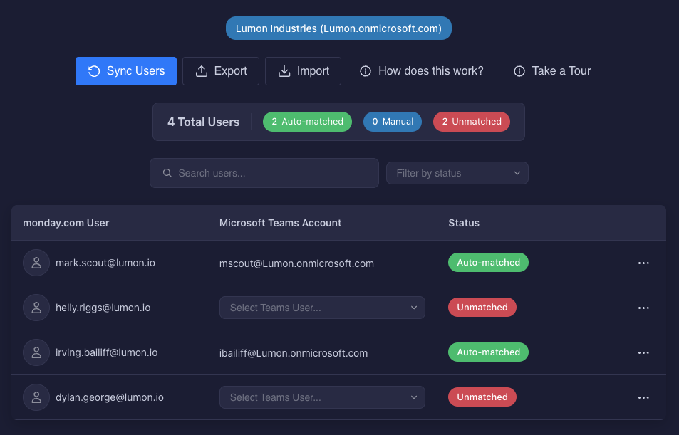Click the avatar icon for mark.scout@lumon.io
Screen dimensions: 679x435
coord(36,263)
